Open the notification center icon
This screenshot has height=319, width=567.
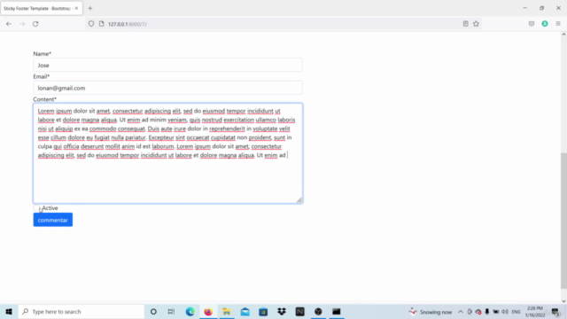pos(555,312)
